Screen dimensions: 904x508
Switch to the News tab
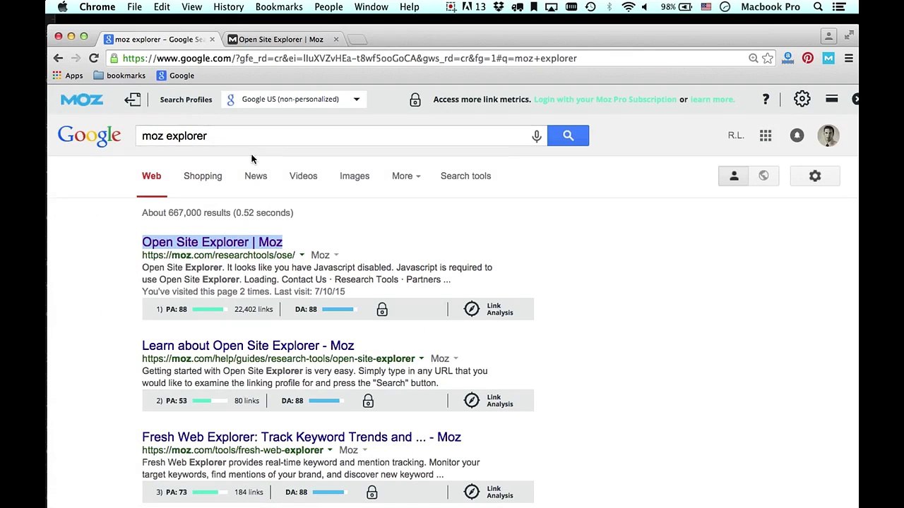pyautogui.click(x=256, y=176)
